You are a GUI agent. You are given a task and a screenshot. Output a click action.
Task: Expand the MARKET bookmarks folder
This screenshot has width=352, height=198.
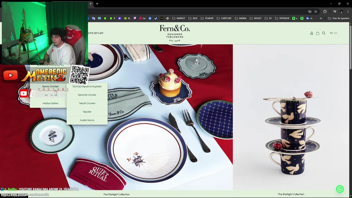(x=178, y=18)
